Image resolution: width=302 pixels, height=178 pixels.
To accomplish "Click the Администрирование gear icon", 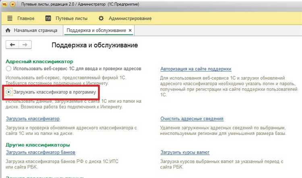I will [101, 18].
